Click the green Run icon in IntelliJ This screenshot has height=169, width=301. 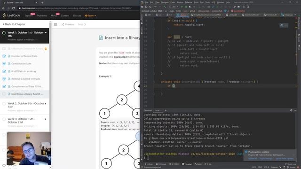pyautogui.click(x=182, y=7)
